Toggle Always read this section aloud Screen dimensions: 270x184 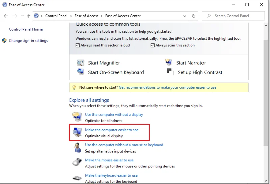pyautogui.click(x=78, y=45)
